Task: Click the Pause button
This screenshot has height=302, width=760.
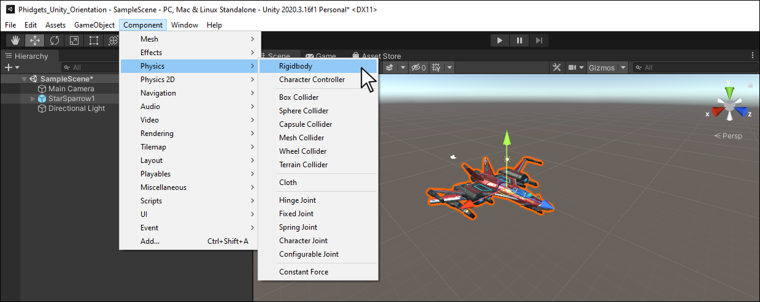Action: tap(520, 40)
